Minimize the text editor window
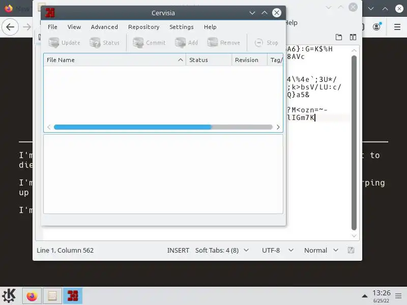The image size is (407, 305). click(329, 7)
